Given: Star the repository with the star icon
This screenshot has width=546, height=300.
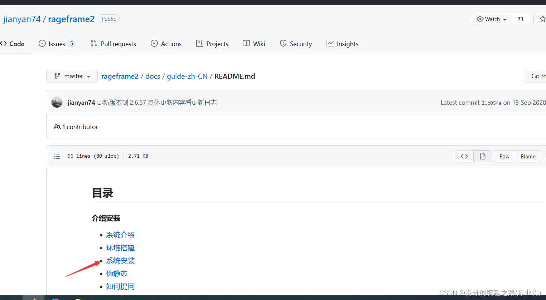Looking at the screenshot, I should (x=542, y=19).
